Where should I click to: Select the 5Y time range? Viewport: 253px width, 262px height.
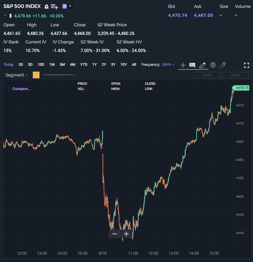click(113, 65)
